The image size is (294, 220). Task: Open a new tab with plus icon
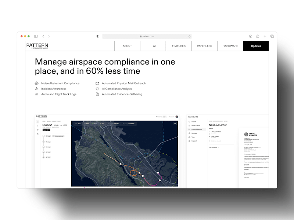265,36
